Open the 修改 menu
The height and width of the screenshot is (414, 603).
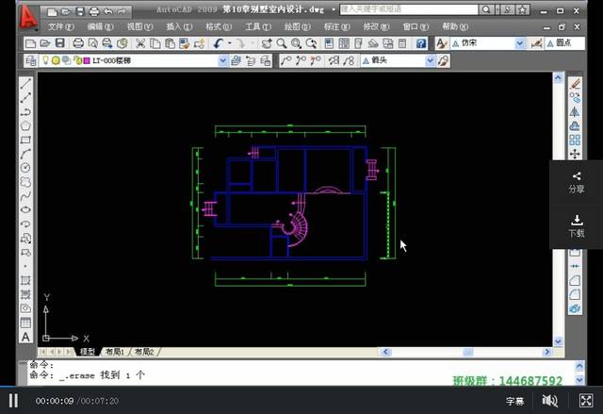(376, 26)
